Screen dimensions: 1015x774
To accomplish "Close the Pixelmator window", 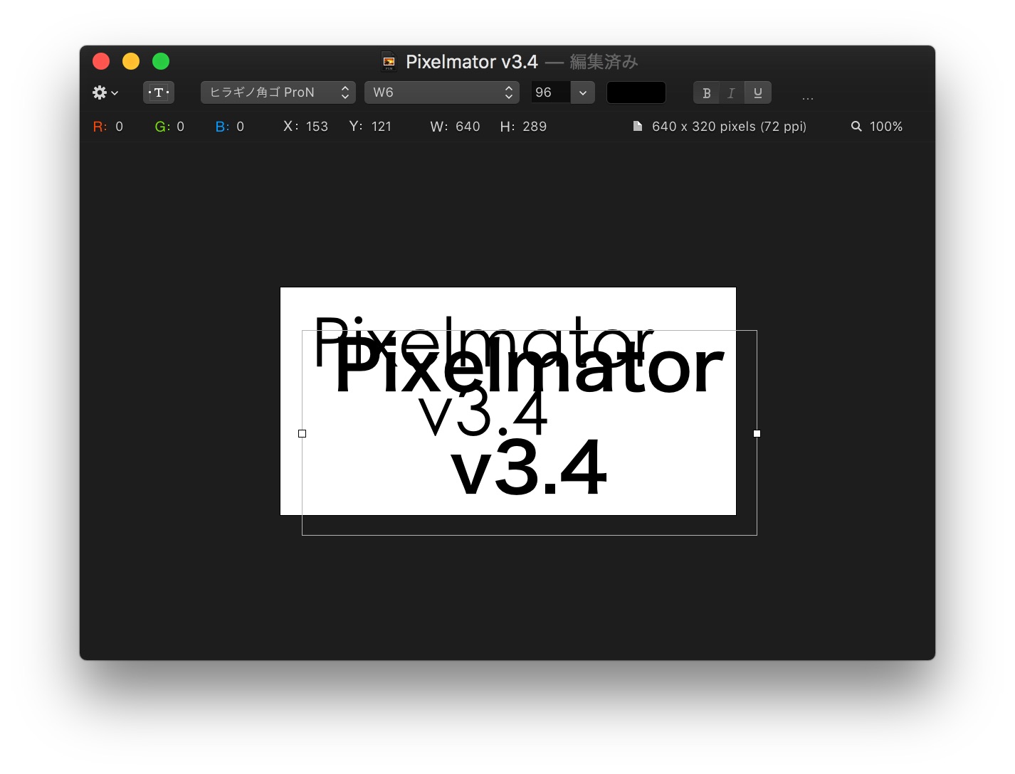I will pos(101,62).
